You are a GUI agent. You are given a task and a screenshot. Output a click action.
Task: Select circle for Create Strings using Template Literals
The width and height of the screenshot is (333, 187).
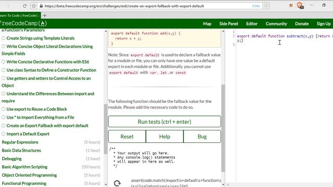pyautogui.click(x=3, y=38)
